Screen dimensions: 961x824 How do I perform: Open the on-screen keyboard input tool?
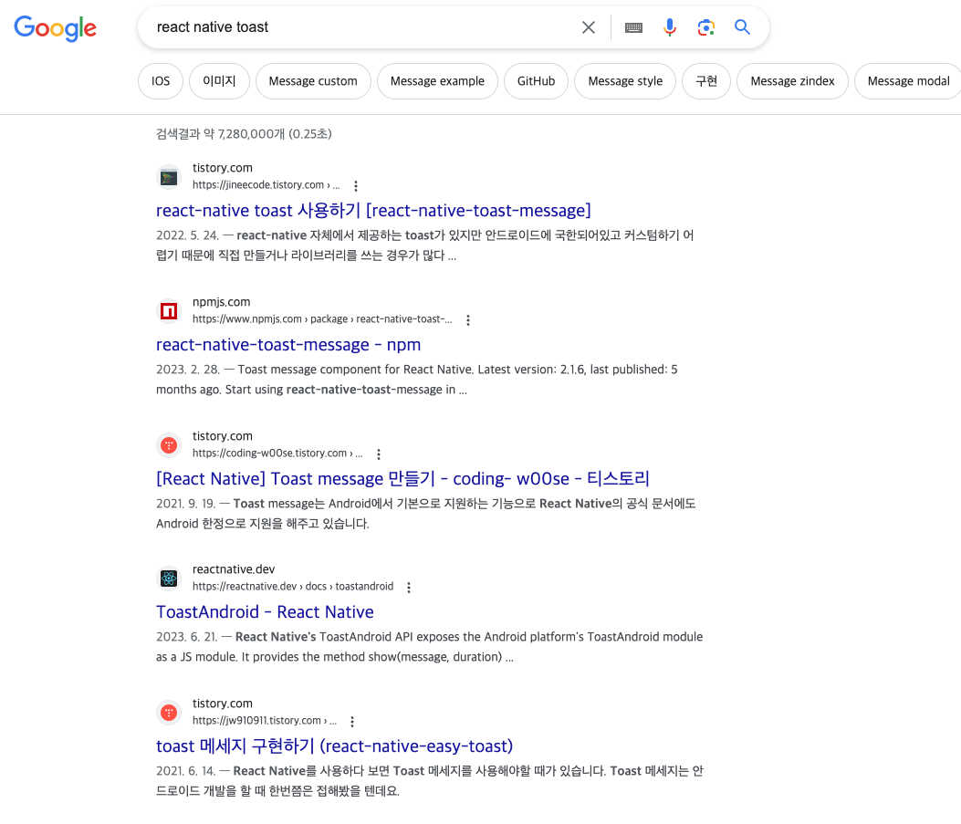[633, 27]
